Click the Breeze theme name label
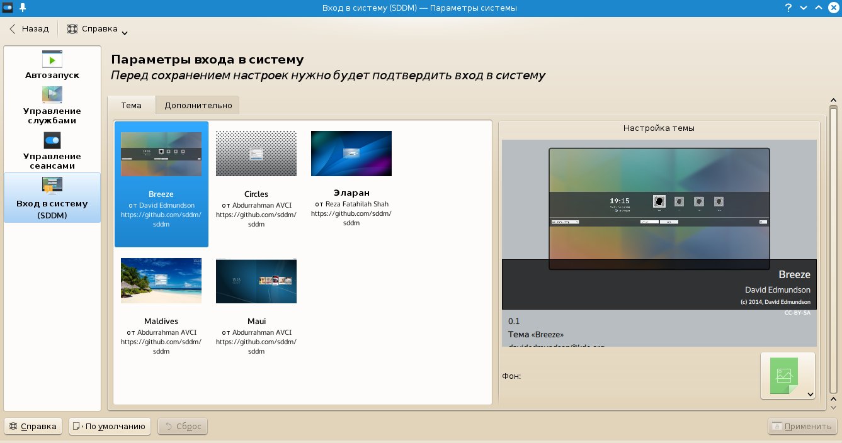 (x=161, y=194)
